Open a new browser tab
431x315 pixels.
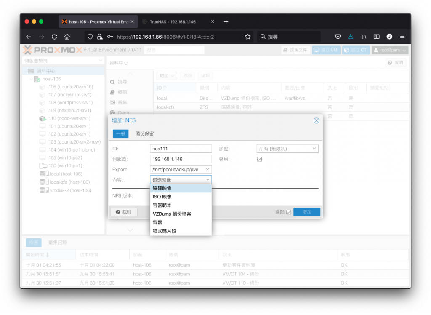[x=226, y=22]
